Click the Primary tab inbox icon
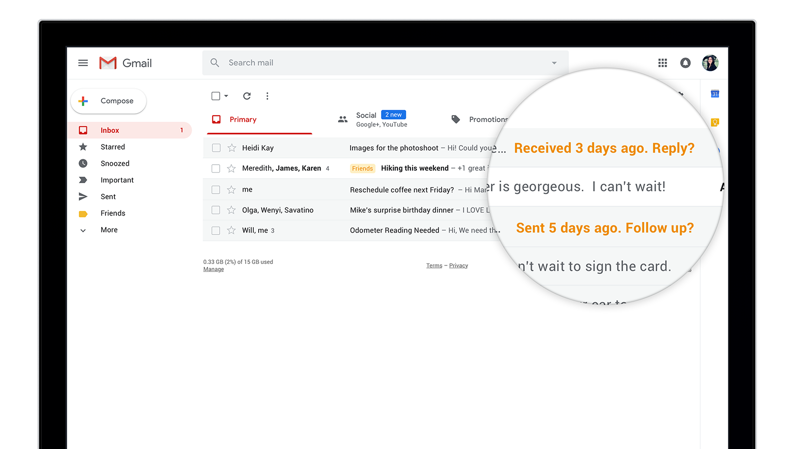799x449 pixels. pos(216,119)
